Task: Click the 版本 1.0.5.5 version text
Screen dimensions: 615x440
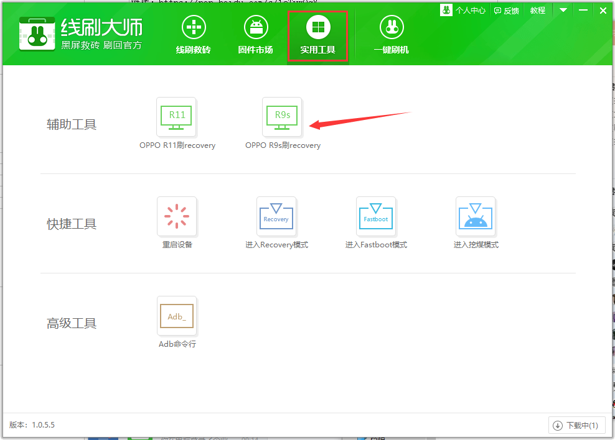Action: pyautogui.click(x=32, y=425)
